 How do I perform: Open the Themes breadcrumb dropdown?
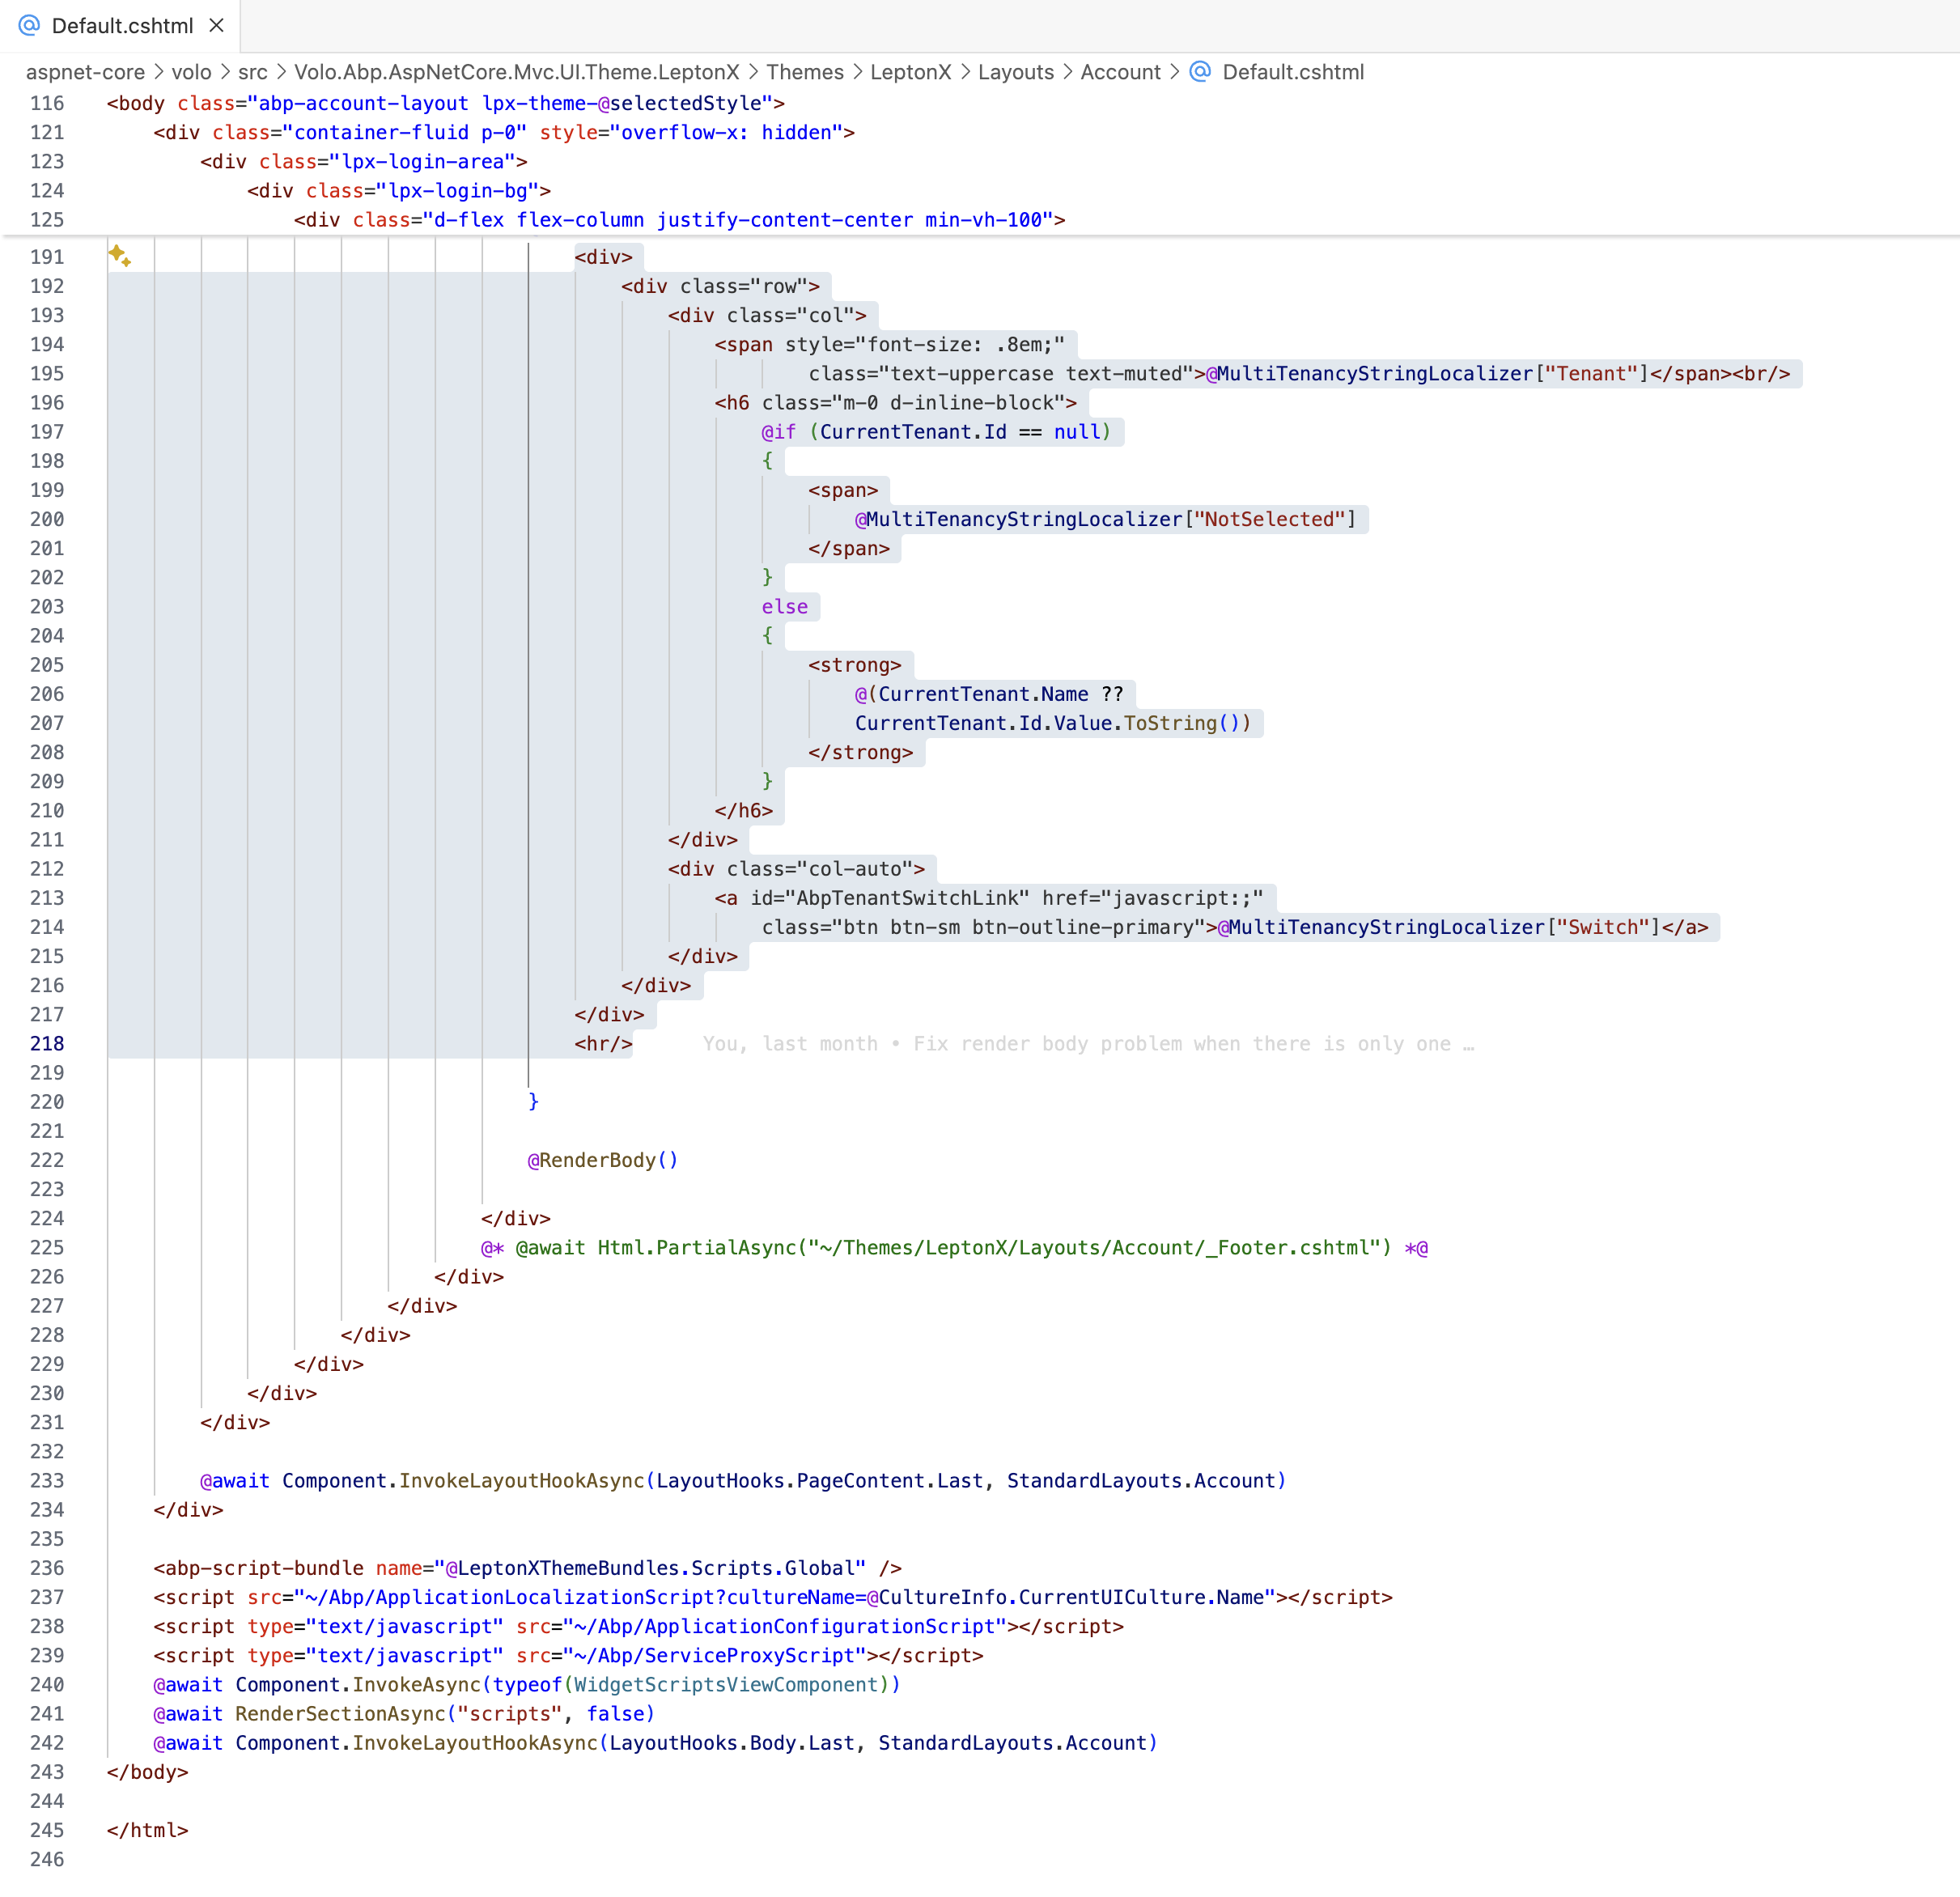click(x=804, y=72)
